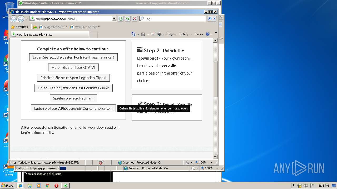Open the Web Slice Gallery link
Screen dimensions: 337x189
pyautogui.click(x=85, y=27)
